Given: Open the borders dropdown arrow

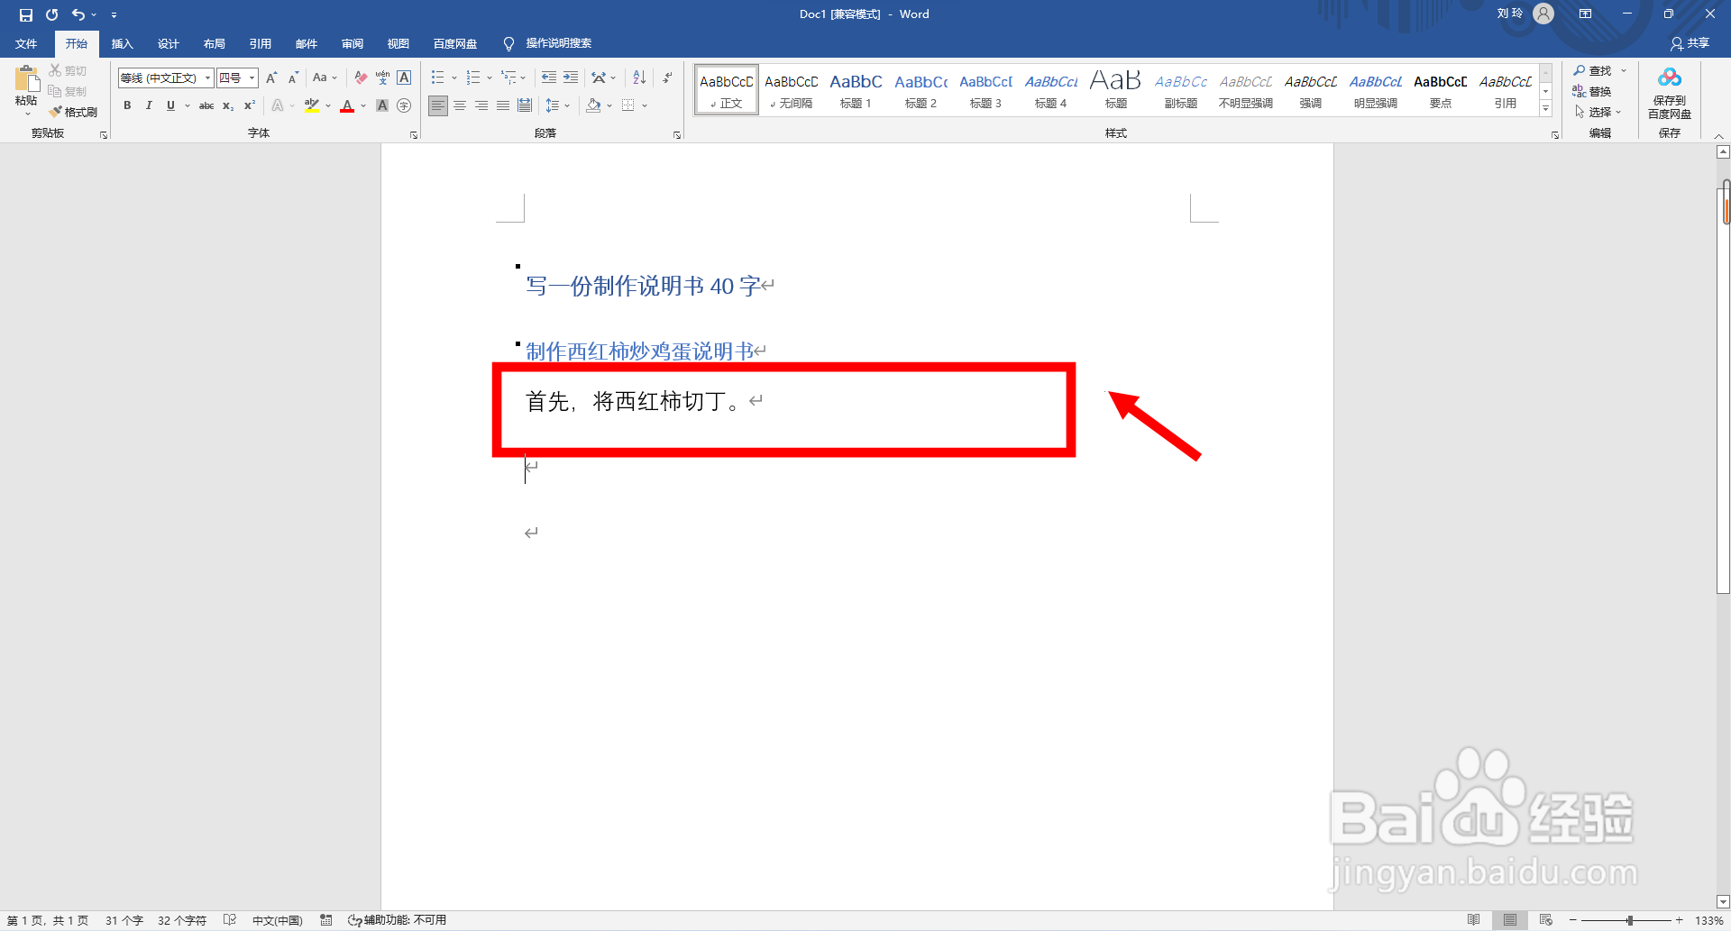Looking at the screenshot, I should (x=645, y=105).
